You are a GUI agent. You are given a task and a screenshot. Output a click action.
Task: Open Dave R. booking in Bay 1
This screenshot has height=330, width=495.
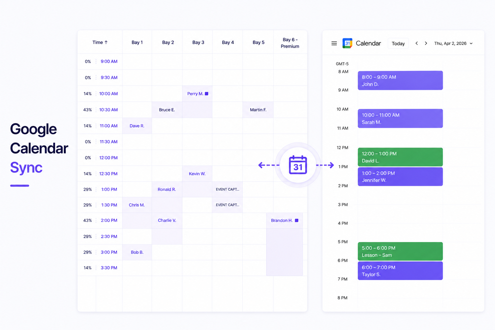tap(137, 126)
